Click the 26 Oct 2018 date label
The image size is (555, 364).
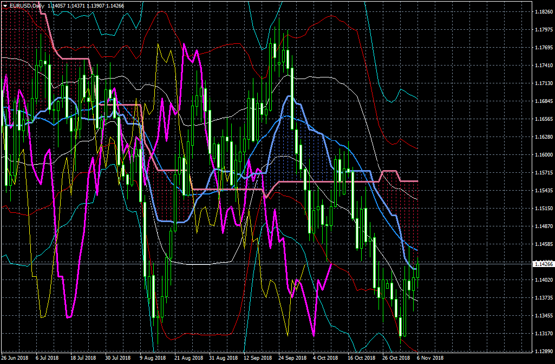point(396,358)
